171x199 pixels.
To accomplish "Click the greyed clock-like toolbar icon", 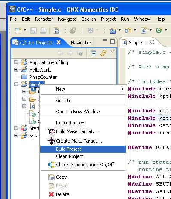I will tap(90, 30).
